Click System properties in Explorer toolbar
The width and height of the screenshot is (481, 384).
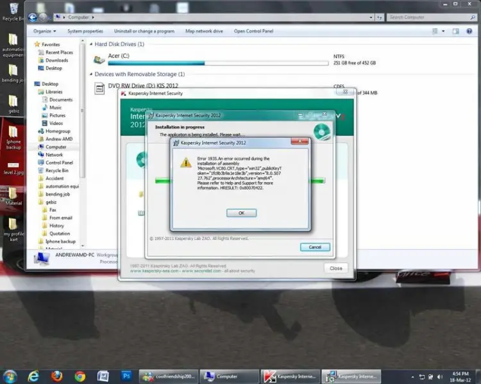tap(85, 31)
